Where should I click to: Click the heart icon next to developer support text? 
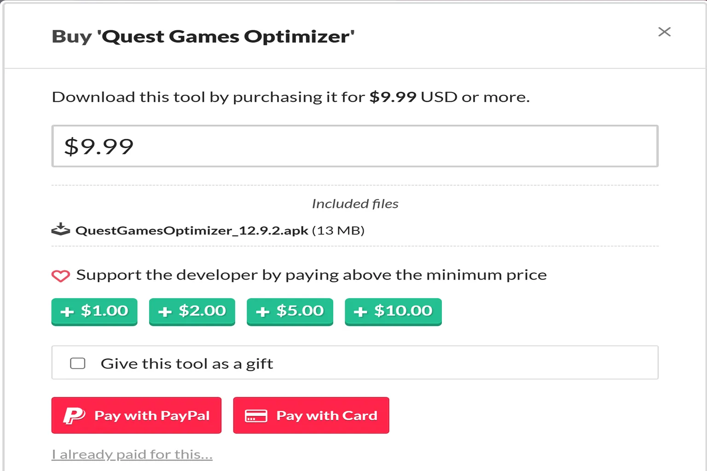tap(60, 275)
